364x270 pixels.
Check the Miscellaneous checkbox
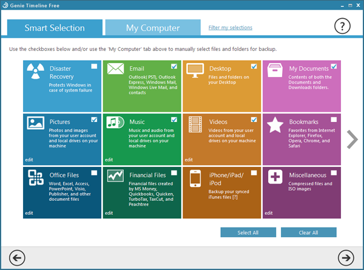(334, 173)
